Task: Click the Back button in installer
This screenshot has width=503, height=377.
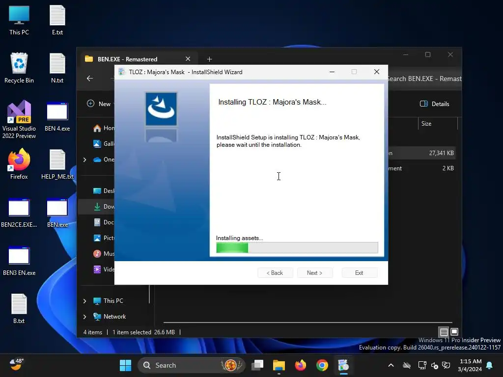Action: click(275, 273)
